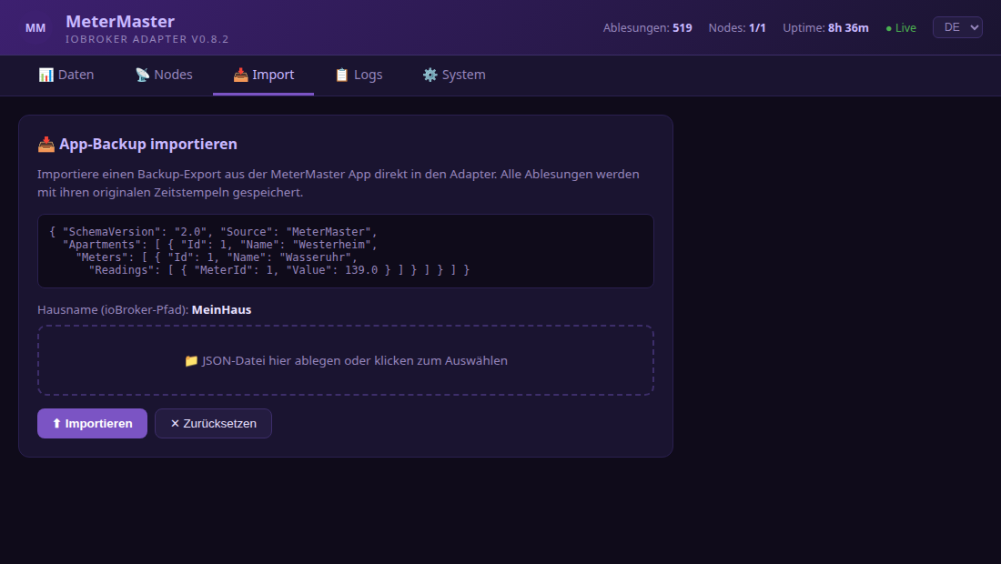Go to the System tab

(x=454, y=75)
